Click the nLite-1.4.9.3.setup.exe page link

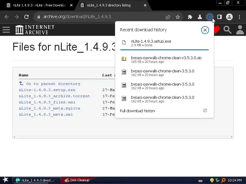coord(47,90)
